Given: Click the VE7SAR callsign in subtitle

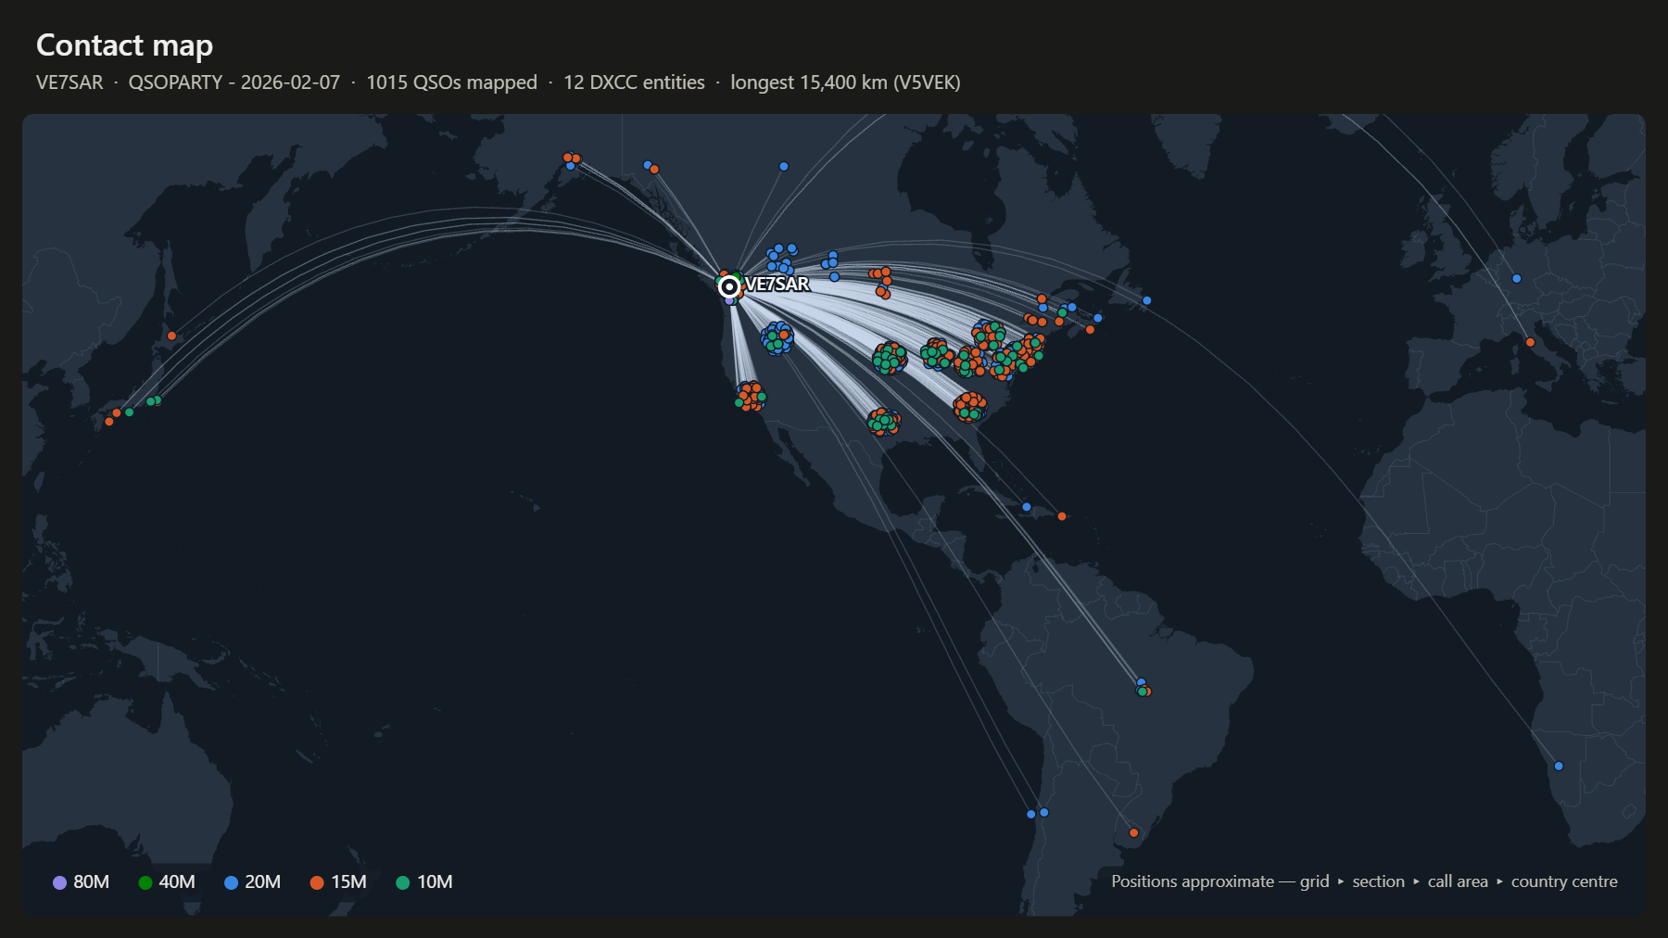Looking at the screenshot, I should tap(69, 82).
